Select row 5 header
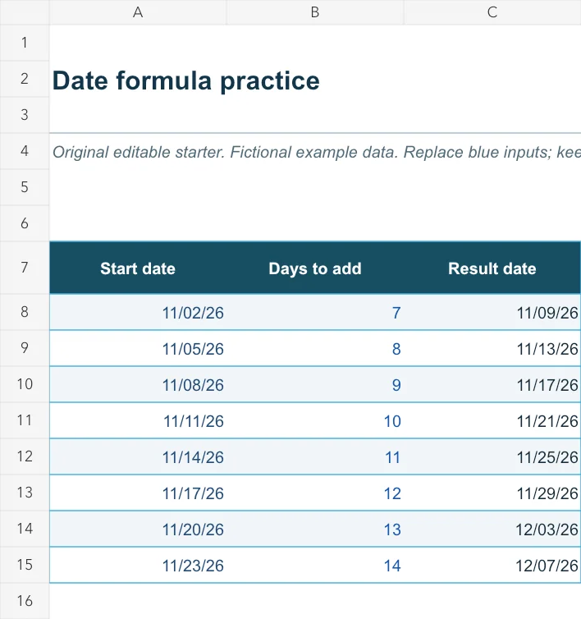581x619 pixels. tap(25, 187)
